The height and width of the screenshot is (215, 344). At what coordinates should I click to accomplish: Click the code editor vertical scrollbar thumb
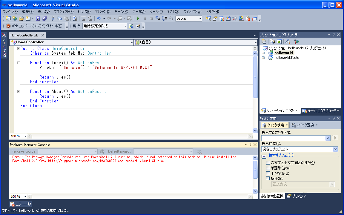click(x=255, y=77)
